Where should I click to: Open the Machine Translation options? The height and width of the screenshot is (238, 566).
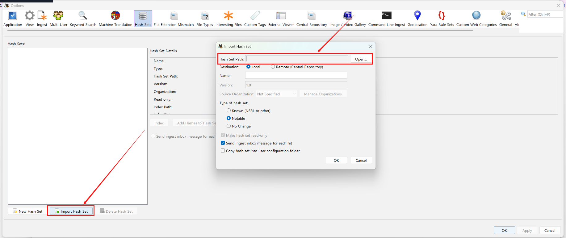coord(115,19)
